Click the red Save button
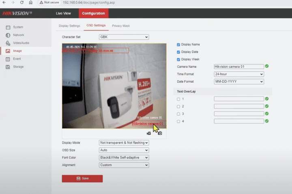Screen dimensions: 292x194 pos(82,178)
